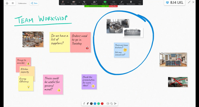Expand the audio options chevron beside Unmute
This screenshot has width=199, height=107.
click(x=68, y=2)
